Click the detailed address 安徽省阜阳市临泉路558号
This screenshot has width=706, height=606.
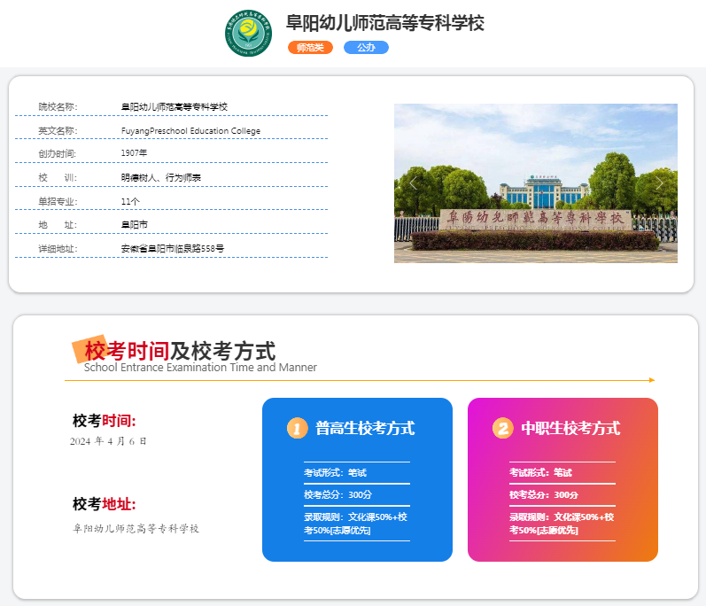click(x=173, y=249)
